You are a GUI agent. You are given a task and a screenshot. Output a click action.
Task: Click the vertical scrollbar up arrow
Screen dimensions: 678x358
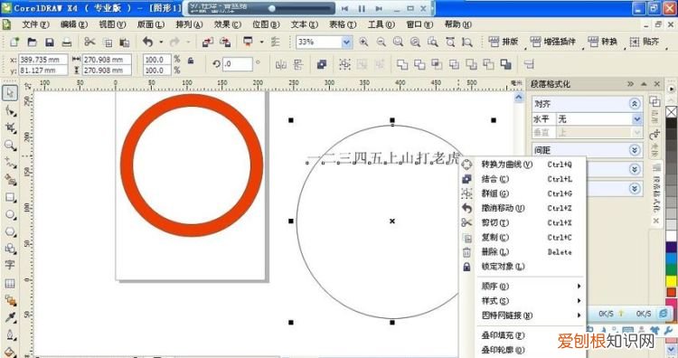(519, 98)
